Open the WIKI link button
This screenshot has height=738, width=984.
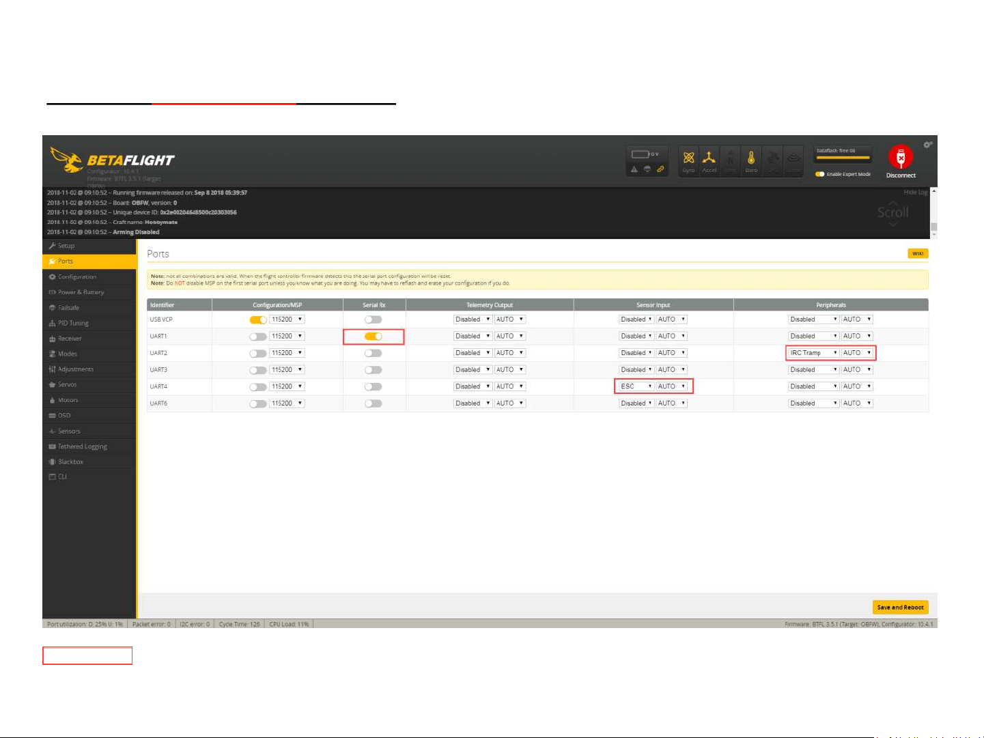click(918, 253)
